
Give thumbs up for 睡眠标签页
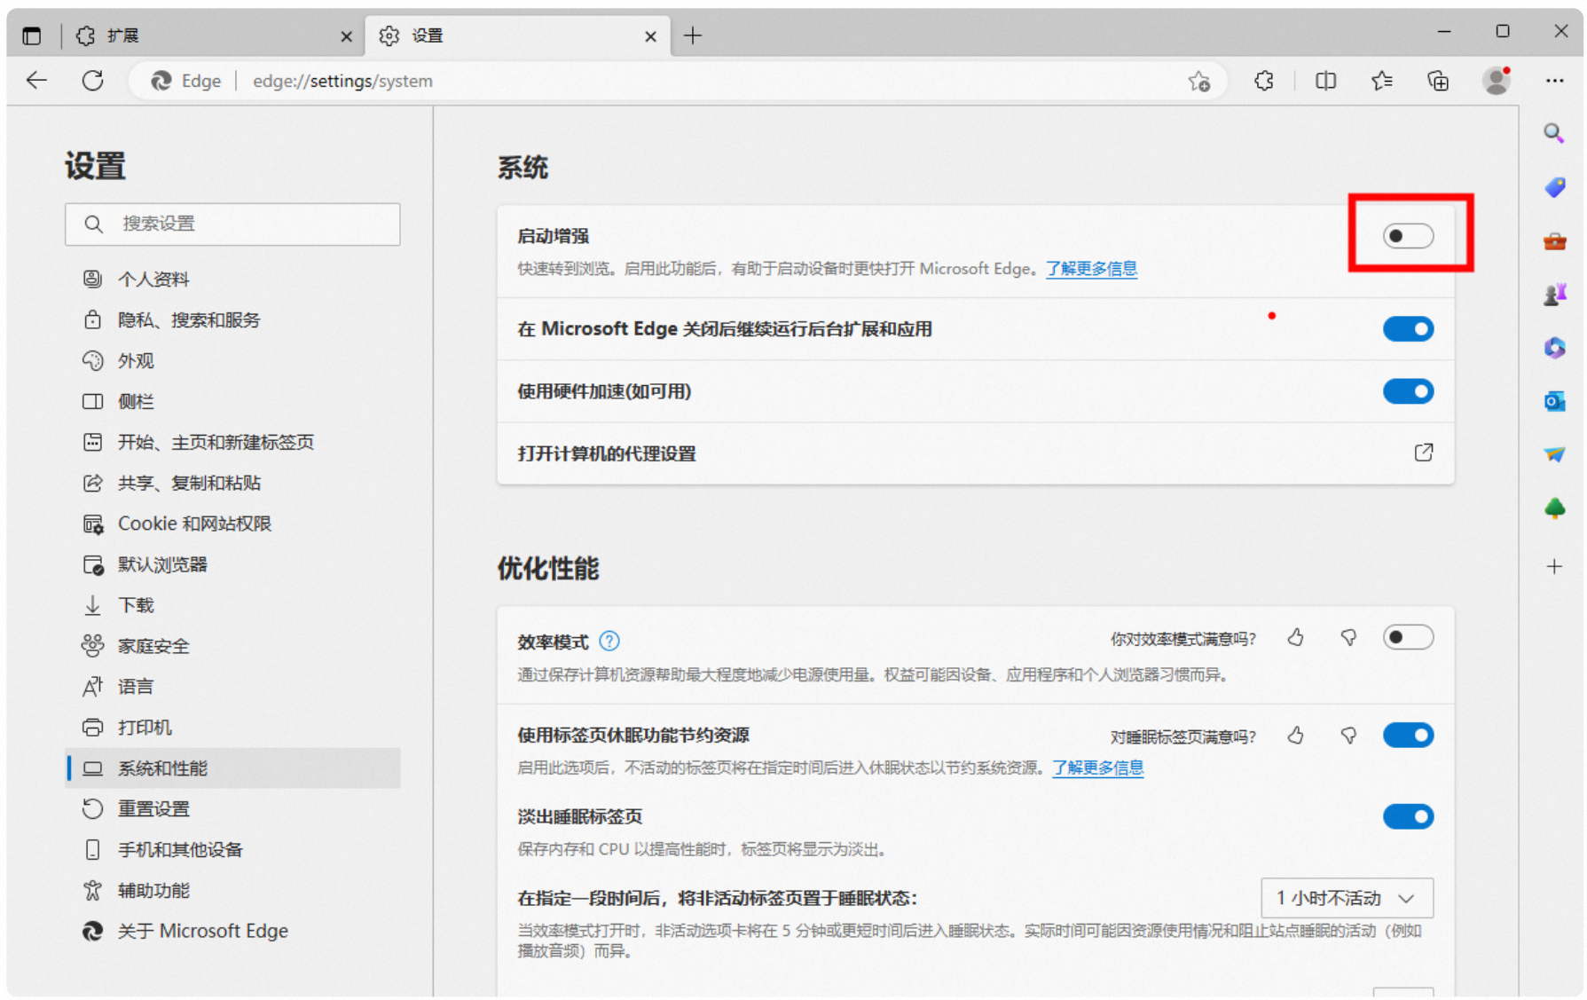tap(1295, 736)
